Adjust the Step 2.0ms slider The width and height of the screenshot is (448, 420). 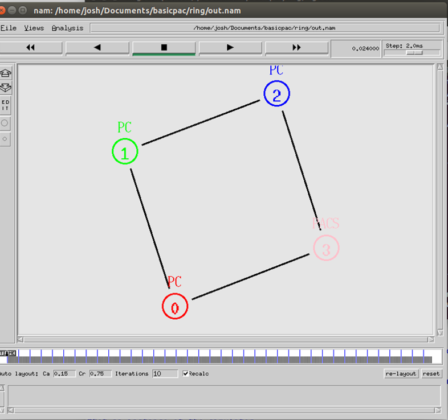pos(414,53)
